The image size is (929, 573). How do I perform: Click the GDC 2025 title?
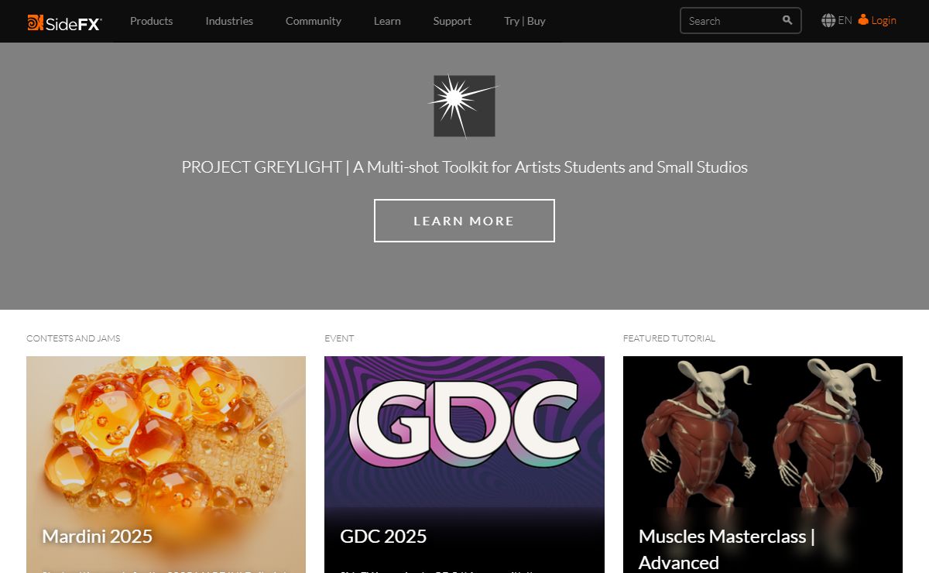(383, 536)
